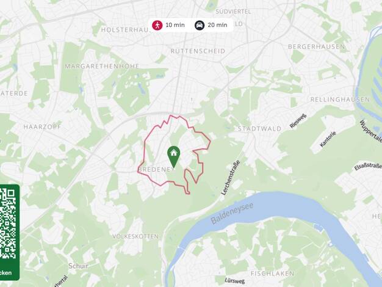Select the red walking pedestrian icon
This screenshot has width=382, height=287.
pyautogui.click(x=157, y=25)
